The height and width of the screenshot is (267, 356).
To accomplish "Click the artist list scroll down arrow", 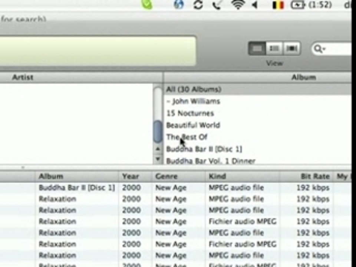I will tap(158, 159).
